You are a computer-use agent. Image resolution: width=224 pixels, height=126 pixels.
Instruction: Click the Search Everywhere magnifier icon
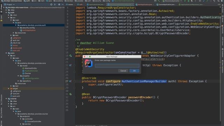[x=218, y=1]
